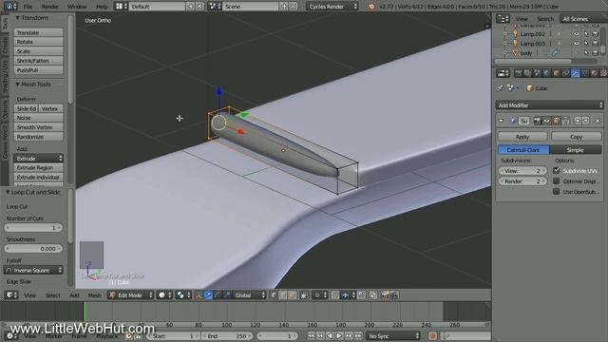Open the Object properties tab (orange cube)
This screenshot has width=608, height=342.
point(556,73)
